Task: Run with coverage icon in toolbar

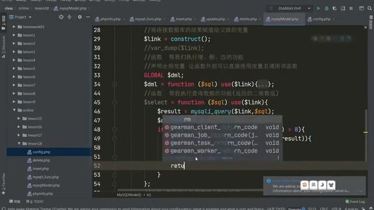Action: pyautogui.click(x=334, y=8)
